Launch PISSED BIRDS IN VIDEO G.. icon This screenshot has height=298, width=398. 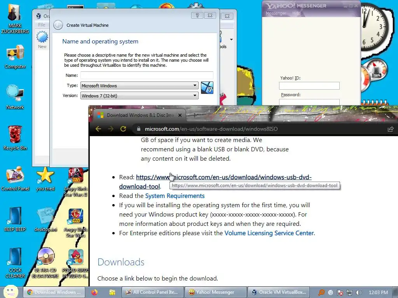(75, 263)
